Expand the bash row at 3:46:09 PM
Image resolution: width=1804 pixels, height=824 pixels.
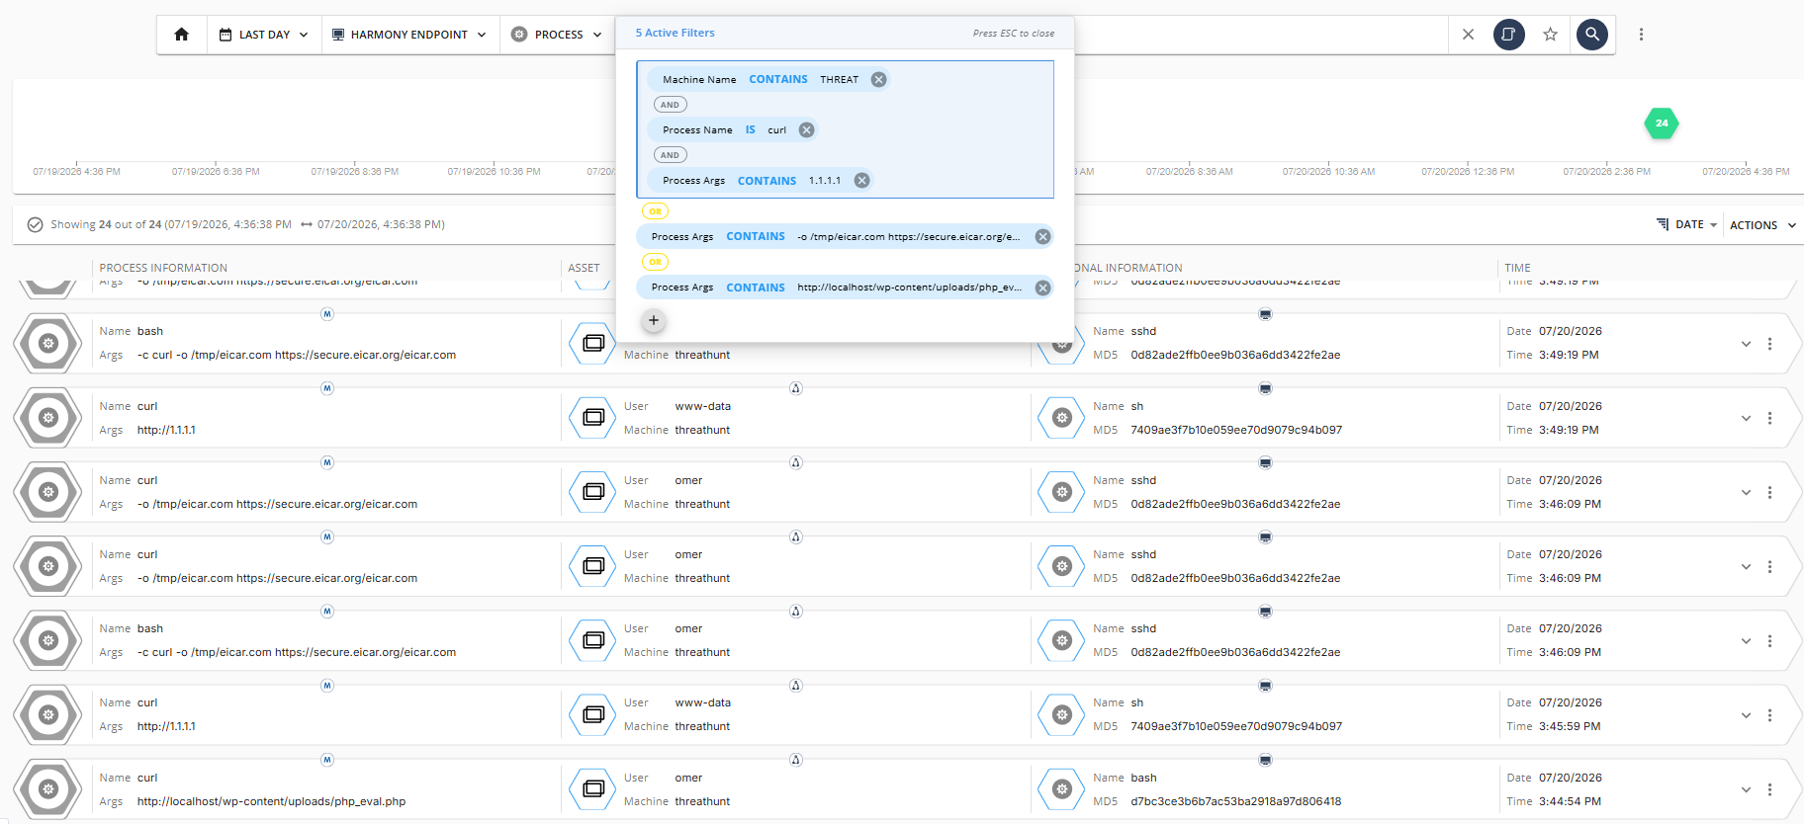pyautogui.click(x=1746, y=640)
